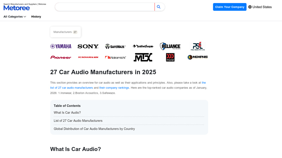Open the PSL India logo
The width and height of the screenshot is (282, 158).
tap(198, 46)
